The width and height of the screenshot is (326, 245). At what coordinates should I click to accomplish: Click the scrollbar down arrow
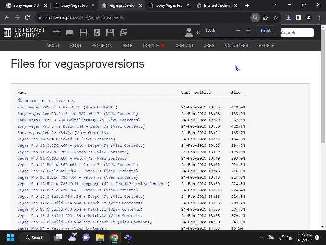[x=323, y=227]
